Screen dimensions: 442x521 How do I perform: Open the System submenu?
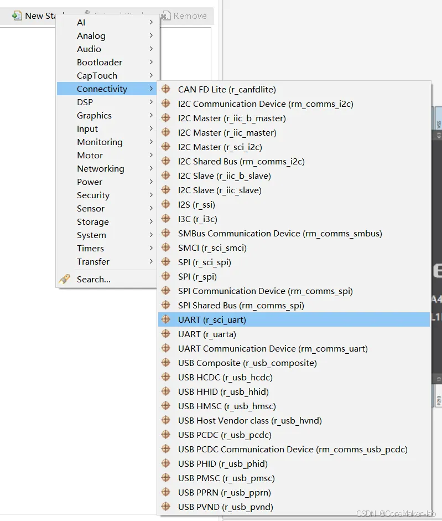pyautogui.click(x=107, y=235)
